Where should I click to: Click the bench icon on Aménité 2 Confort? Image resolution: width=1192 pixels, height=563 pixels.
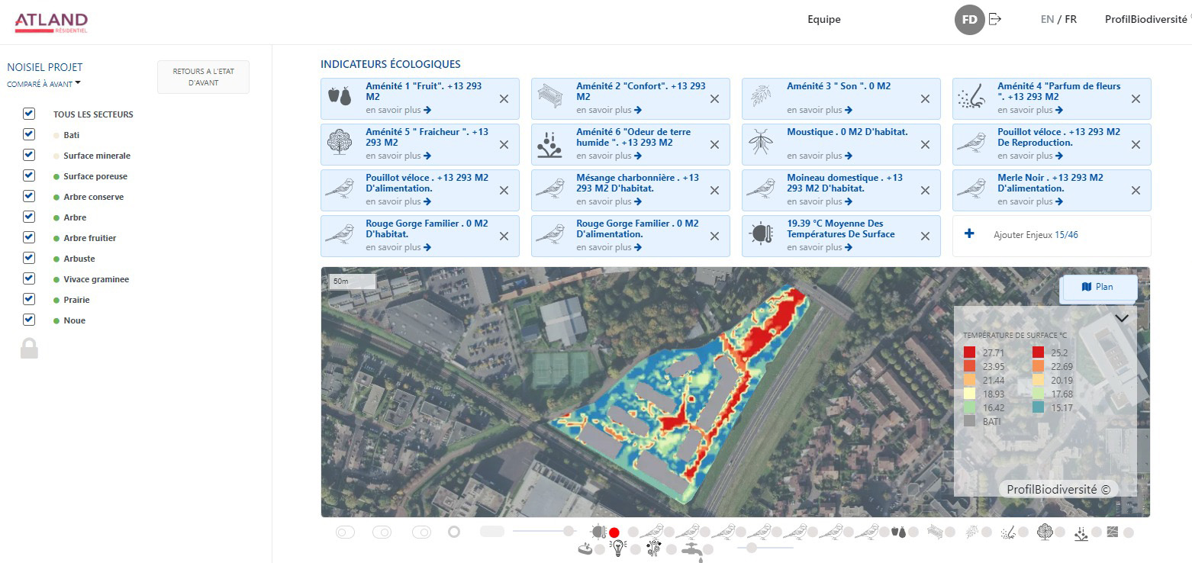549,97
